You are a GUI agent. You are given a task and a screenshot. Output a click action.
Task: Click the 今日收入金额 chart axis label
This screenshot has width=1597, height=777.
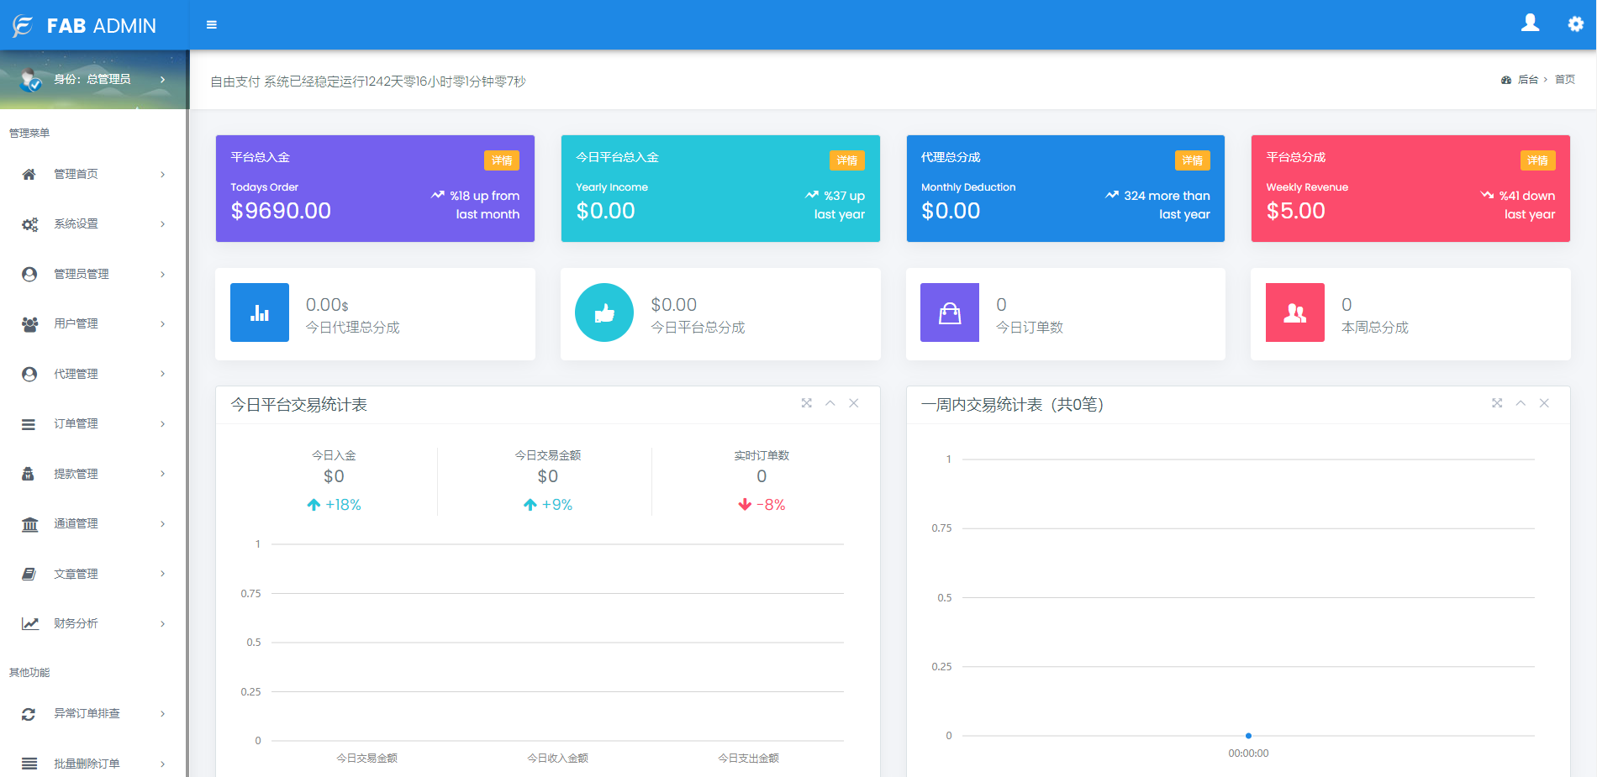pos(558,759)
